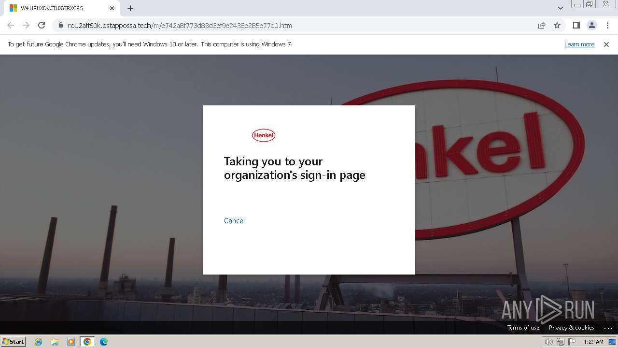Screen dimensions: 618x348
Task: Click the heading 'Taking you to your organization's sign-in page'
Action: (295, 168)
